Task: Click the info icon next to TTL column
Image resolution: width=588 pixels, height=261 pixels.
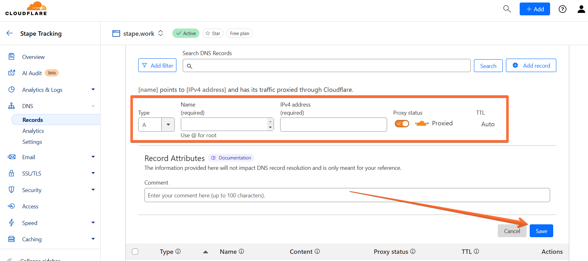Action: click(476, 251)
